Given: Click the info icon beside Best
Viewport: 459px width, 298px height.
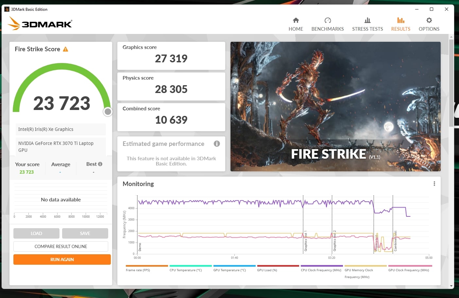Looking at the screenshot, I should coord(100,164).
